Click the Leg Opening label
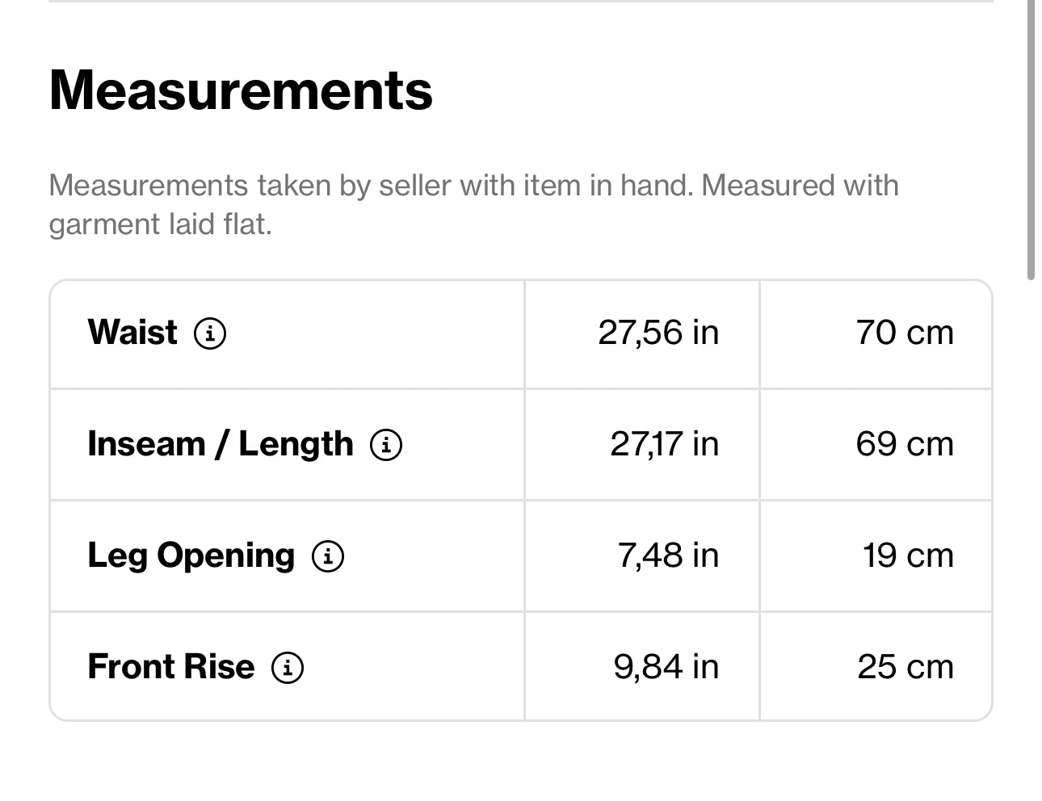Screen dimensions: 1042x801 191,556
